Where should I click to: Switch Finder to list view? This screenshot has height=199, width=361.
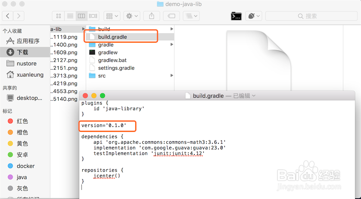pyautogui.click(x=70, y=16)
